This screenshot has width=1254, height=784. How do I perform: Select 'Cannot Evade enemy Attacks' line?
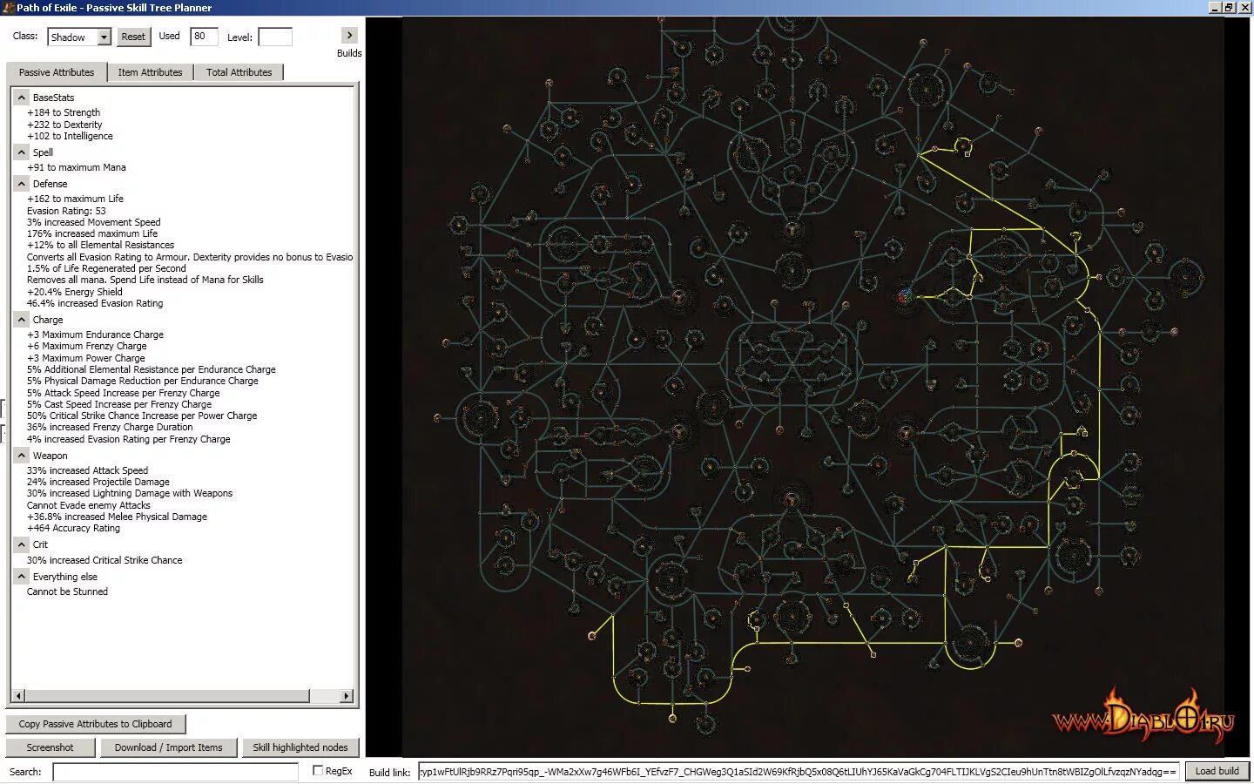click(x=88, y=505)
